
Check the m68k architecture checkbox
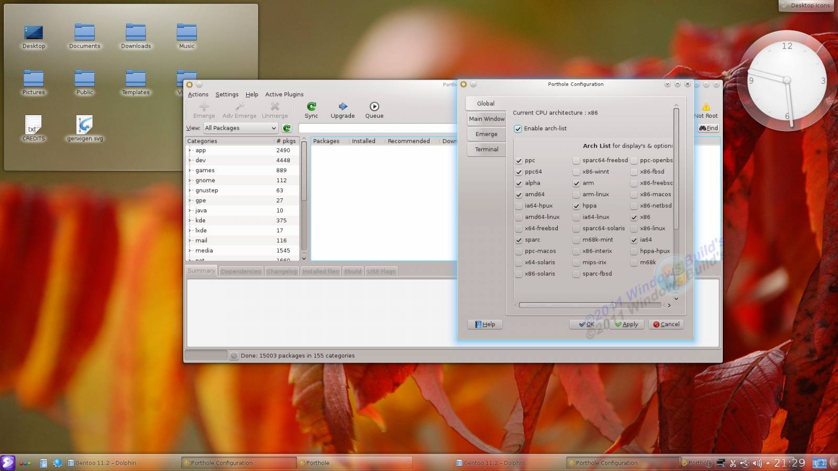point(634,263)
